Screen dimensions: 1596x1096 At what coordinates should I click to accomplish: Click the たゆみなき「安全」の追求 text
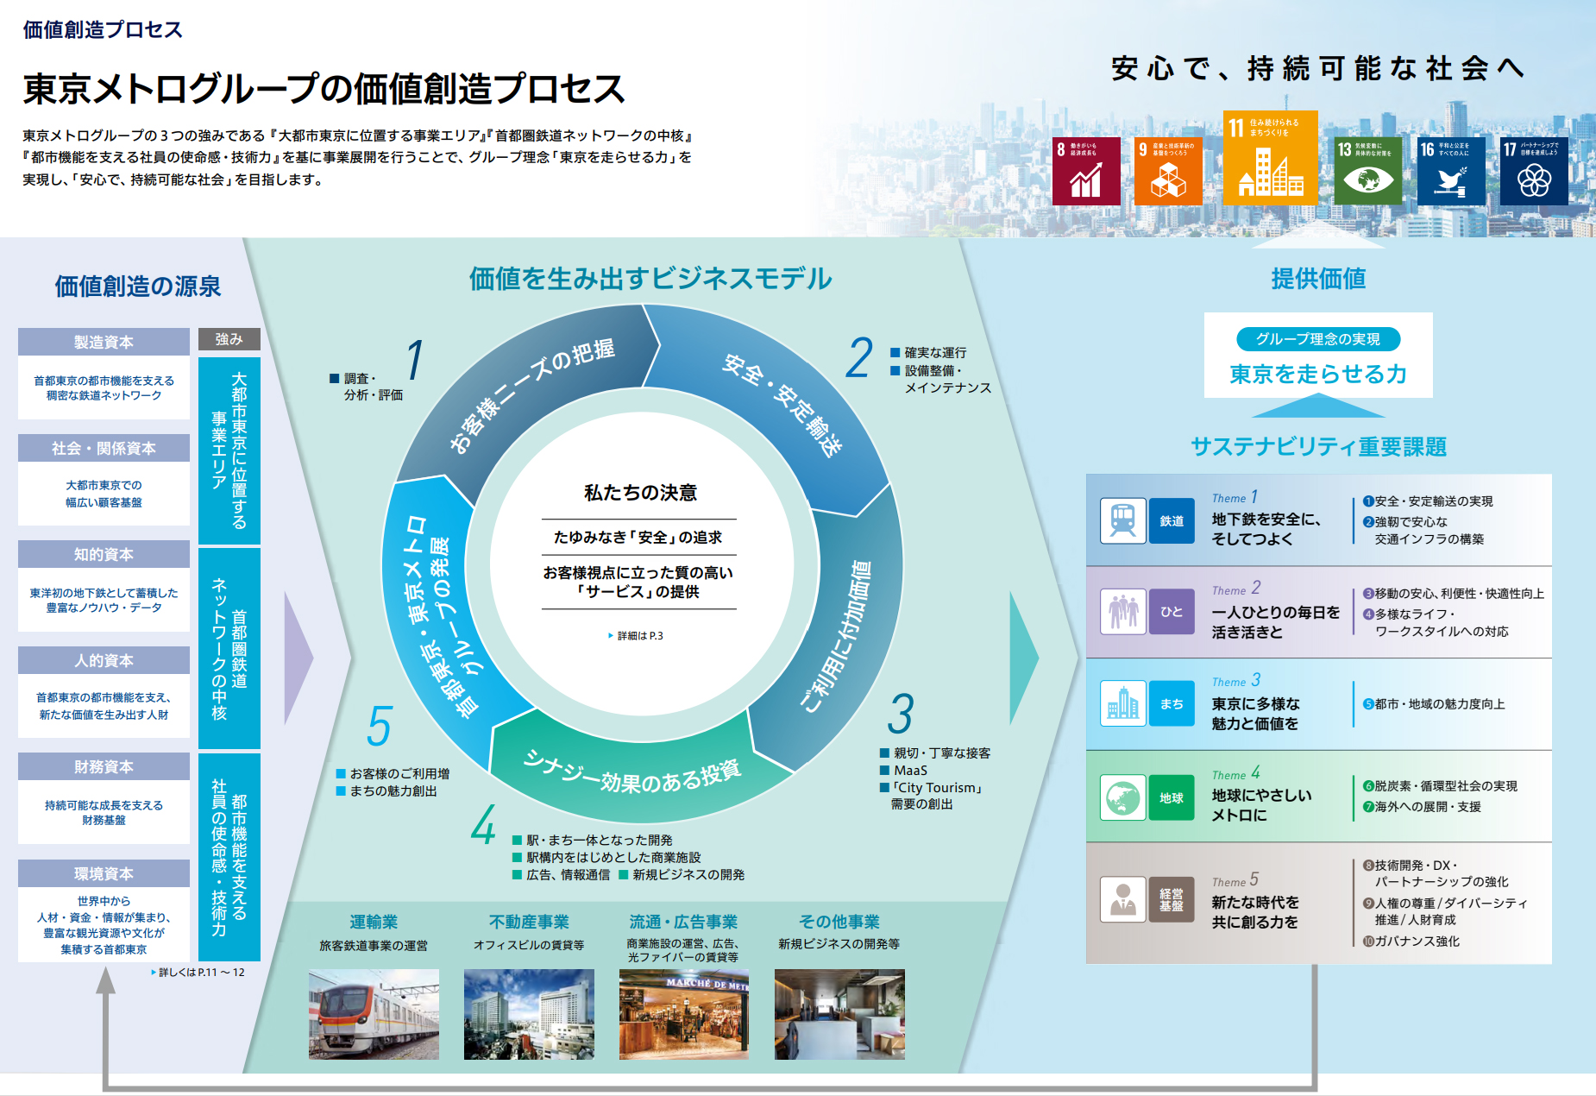coord(638,538)
